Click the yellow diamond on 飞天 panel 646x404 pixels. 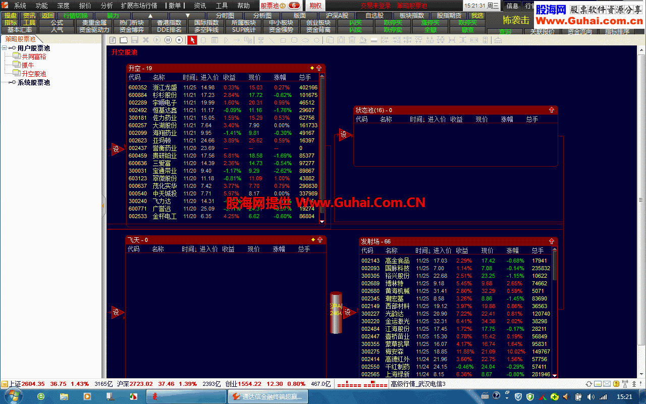[313, 239]
